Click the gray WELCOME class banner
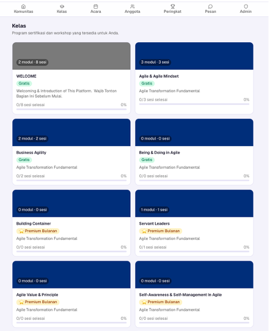This screenshot has height=331, width=269. coord(71,56)
